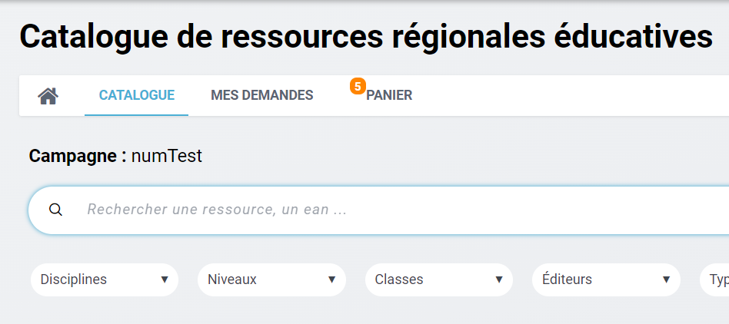
Task: Switch to the Catalogue tab
Action: [x=137, y=96]
